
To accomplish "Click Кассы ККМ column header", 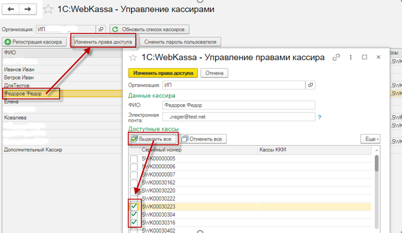I will click(314, 150).
